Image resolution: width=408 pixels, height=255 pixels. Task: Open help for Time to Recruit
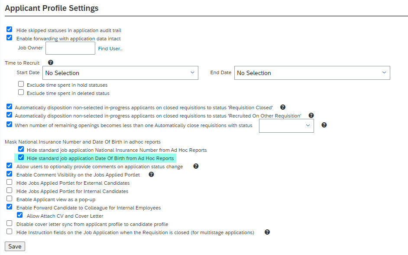click(51, 62)
